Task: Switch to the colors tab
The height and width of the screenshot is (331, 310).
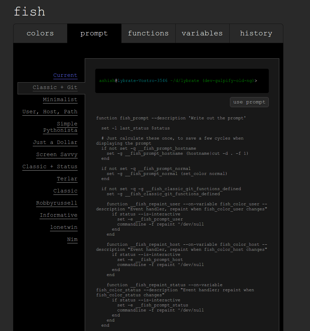Action: tap(40, 33)
